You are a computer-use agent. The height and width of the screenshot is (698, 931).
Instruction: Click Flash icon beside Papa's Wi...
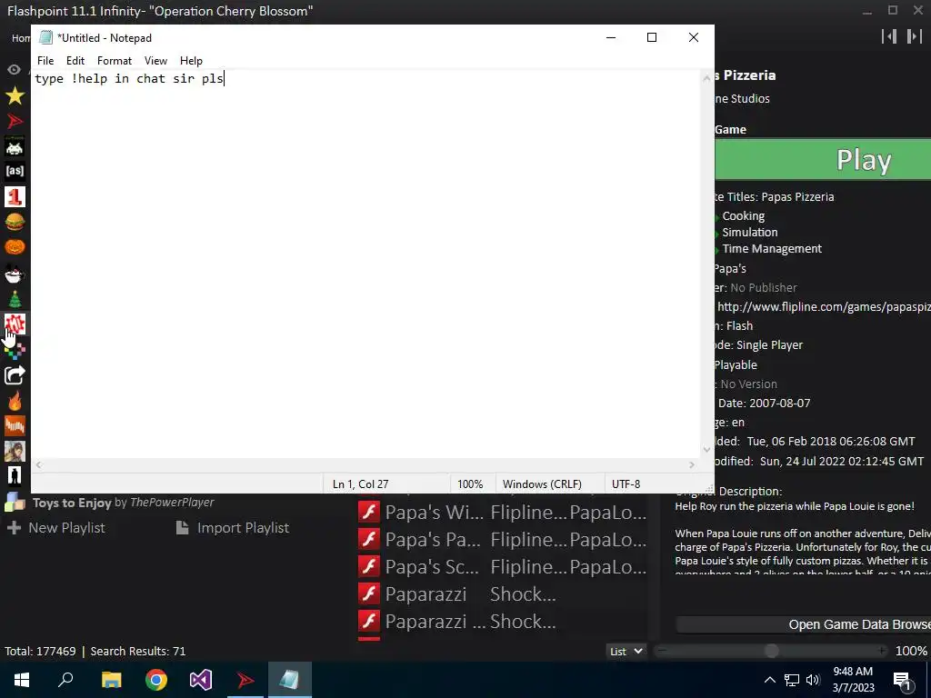[369, 512]
